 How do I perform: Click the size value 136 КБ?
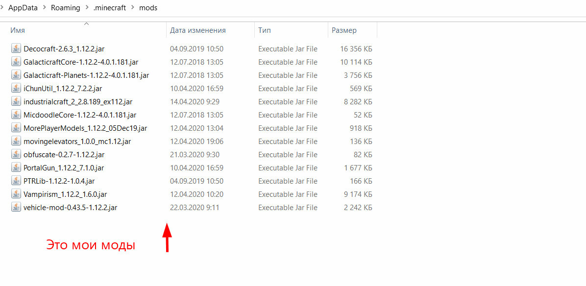361,141
